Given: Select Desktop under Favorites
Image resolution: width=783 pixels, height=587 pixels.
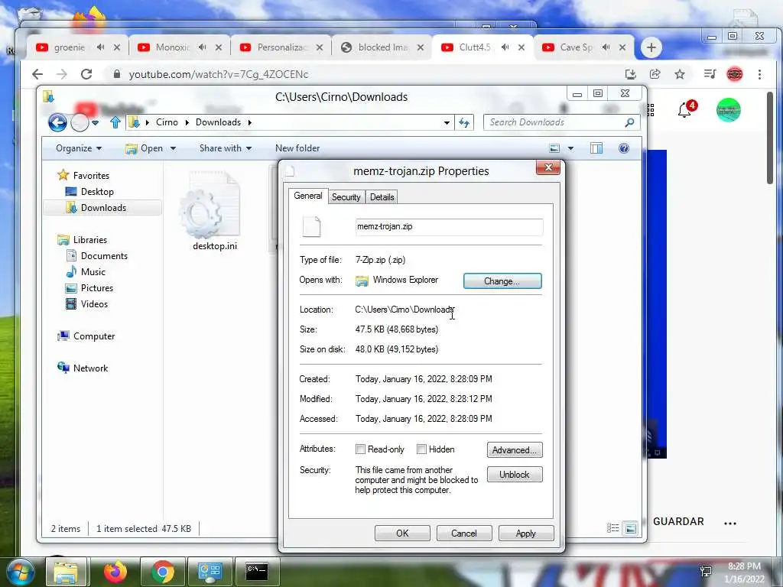Looking at the screenshot, I should click(x=90, y=192).
